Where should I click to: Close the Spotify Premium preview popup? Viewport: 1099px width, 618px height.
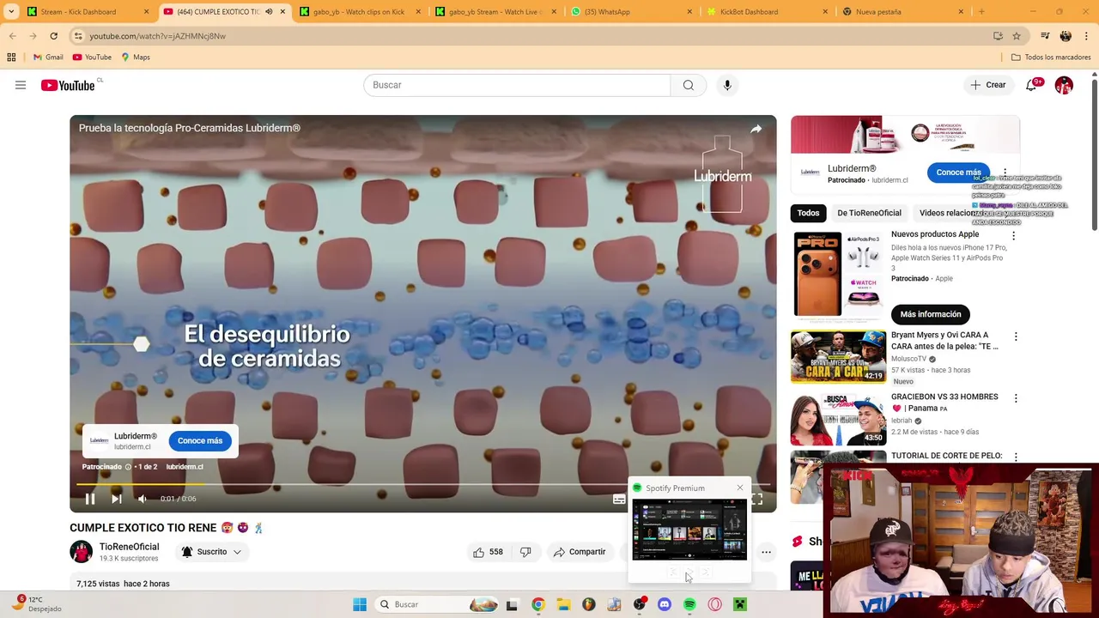coord(740,488)
